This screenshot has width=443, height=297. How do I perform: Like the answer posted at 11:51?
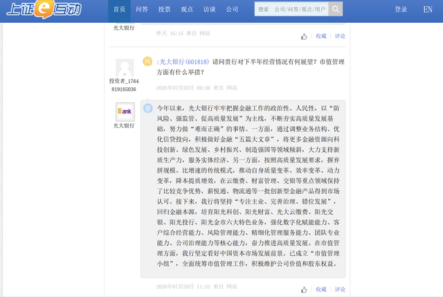(x=304, y=289)
